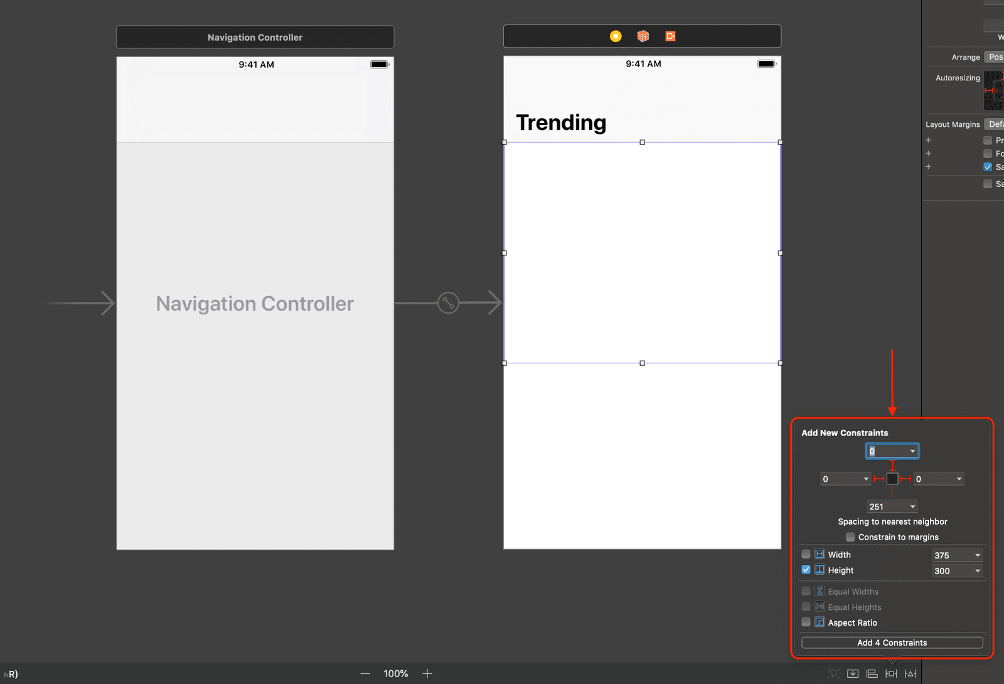Click the Add New Constraints pin icon
Viewport: 1004px width, 684px height.
pos(891,673)
